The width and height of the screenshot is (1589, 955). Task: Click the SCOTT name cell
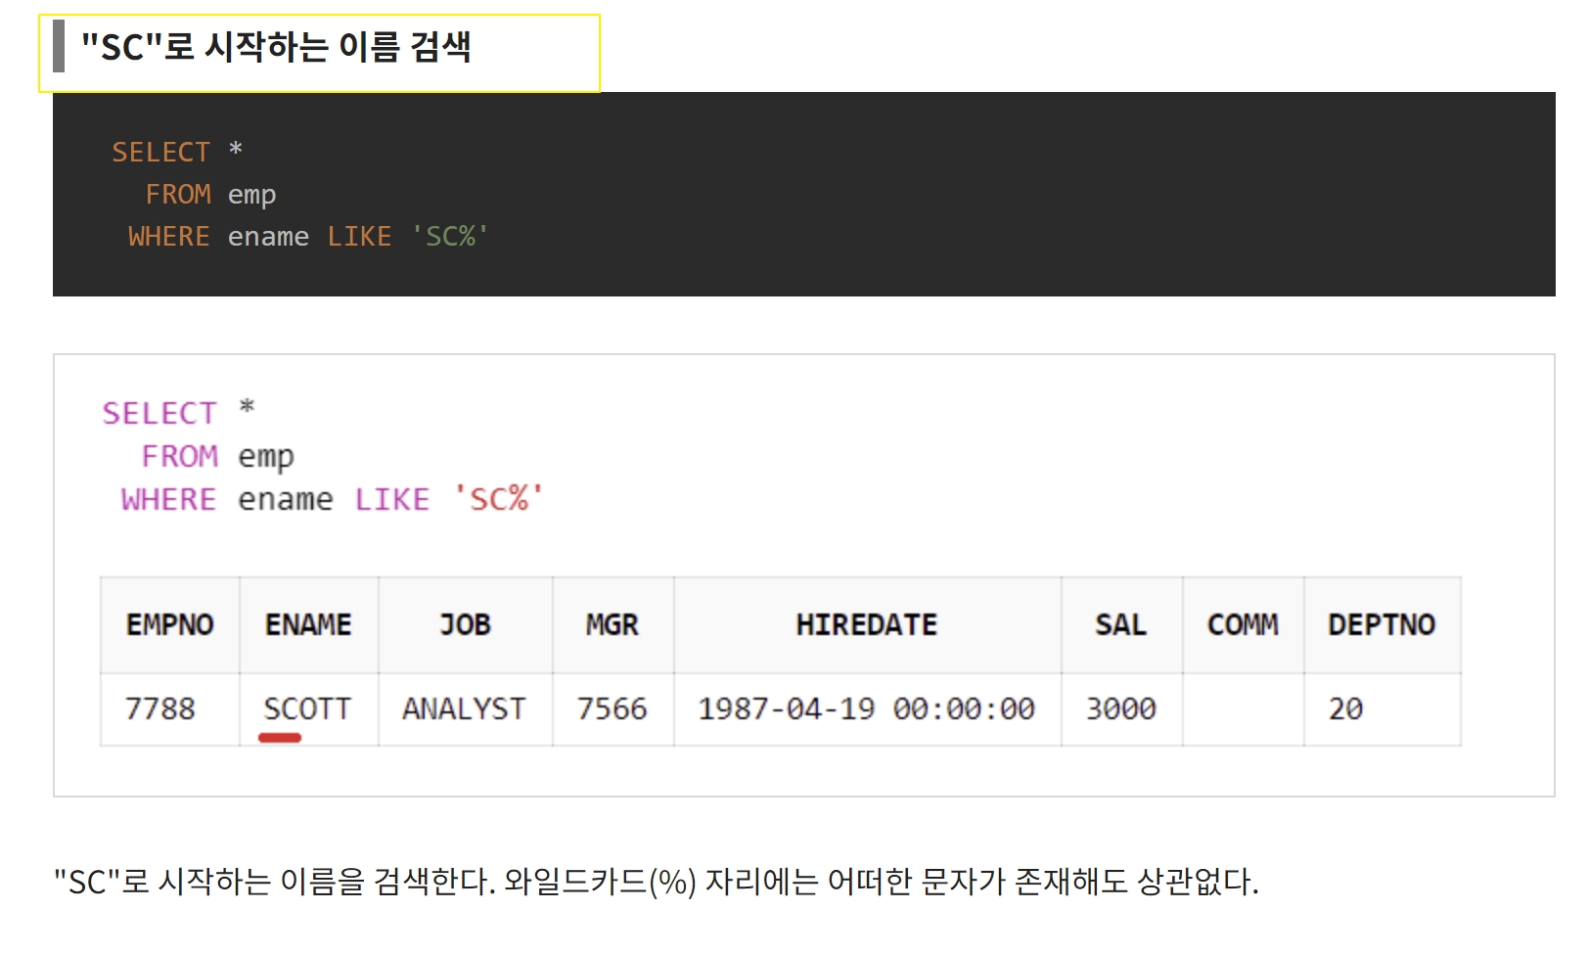point(307,709)
